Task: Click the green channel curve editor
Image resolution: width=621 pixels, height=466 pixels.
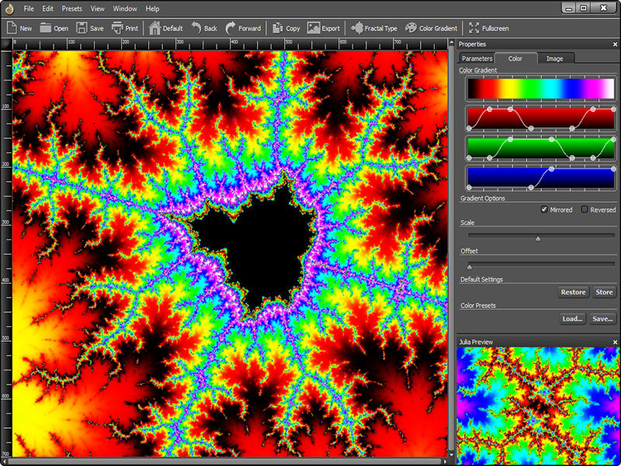Action: click(541, 148)
